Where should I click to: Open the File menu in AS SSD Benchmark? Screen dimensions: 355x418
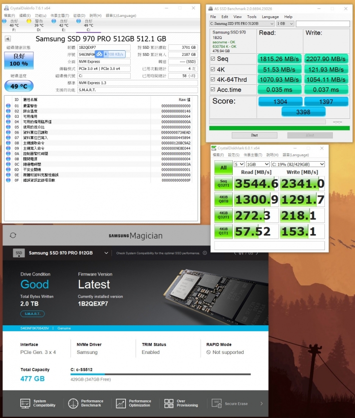(213, 17)
